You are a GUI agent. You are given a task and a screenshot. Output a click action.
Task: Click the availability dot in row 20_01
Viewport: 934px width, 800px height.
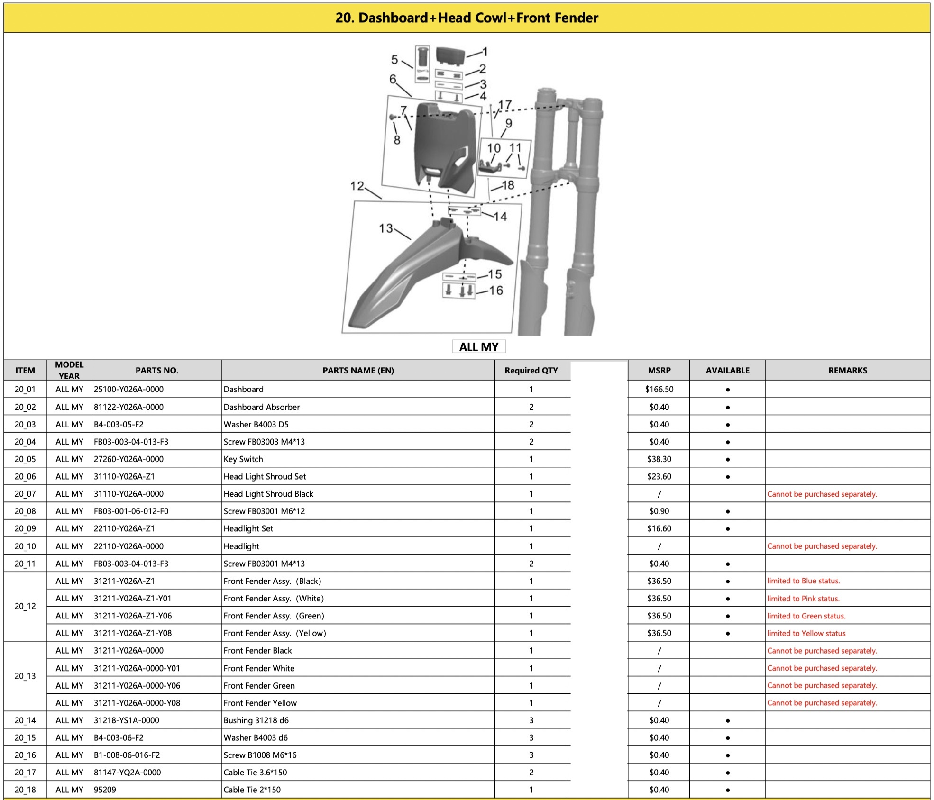728,390
